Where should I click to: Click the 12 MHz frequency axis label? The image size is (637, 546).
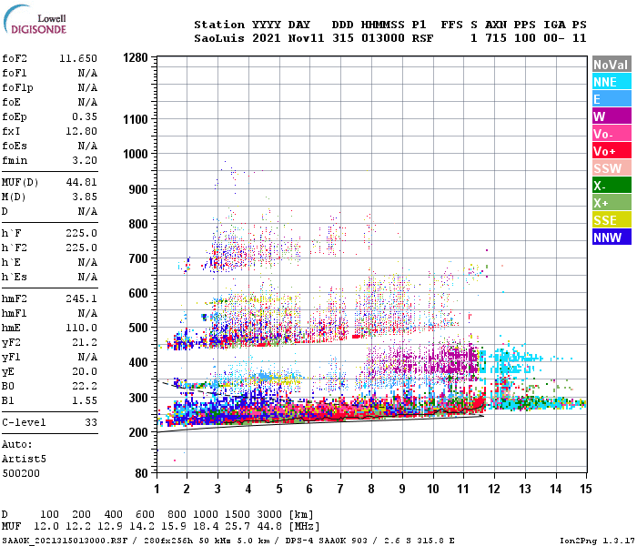coord(494,489)
